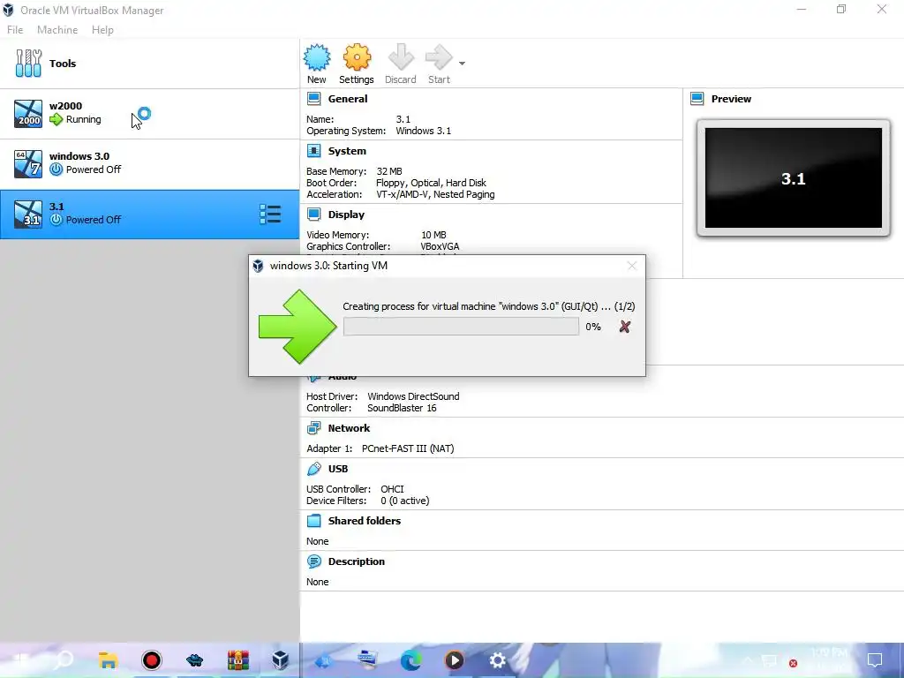The width and height of the screenshot is (904, 678).
Task: Click the '32 MB' base memory value
Action: [x=389, y=171]
